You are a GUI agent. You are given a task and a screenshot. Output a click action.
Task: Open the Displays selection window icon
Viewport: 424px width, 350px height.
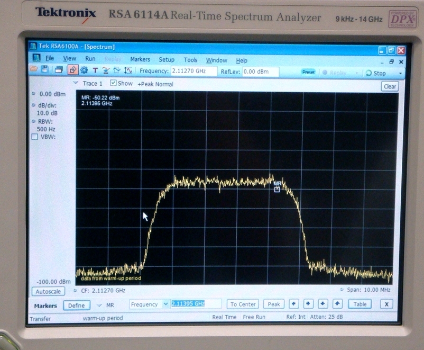[59, 70]
